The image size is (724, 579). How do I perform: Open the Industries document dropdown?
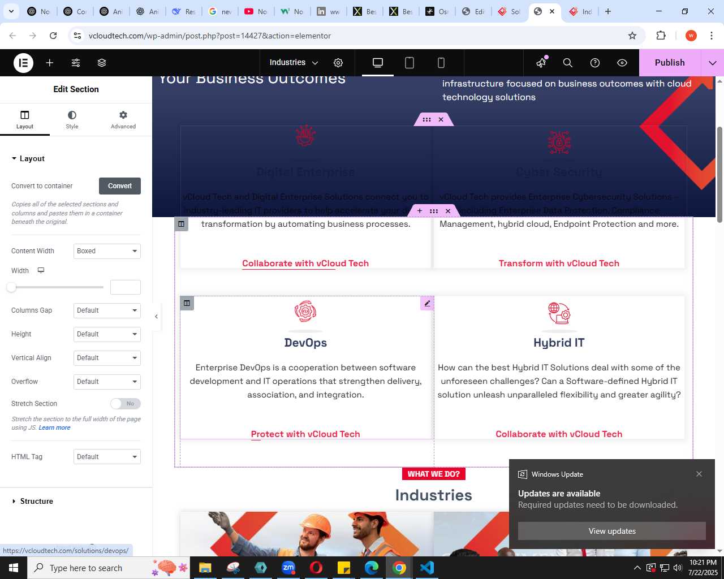294,63
